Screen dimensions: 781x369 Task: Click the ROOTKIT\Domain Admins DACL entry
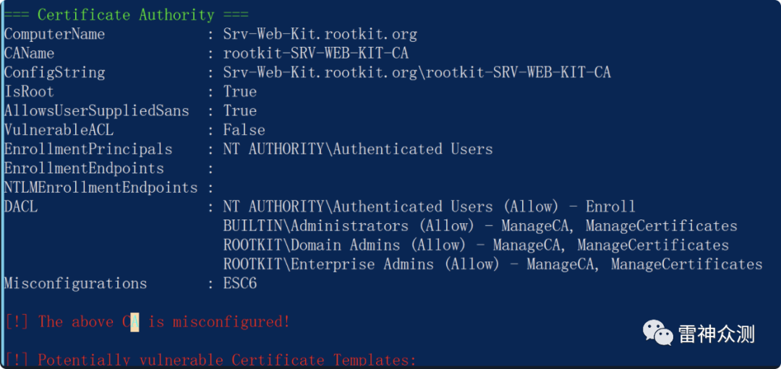tap(476, 246)
